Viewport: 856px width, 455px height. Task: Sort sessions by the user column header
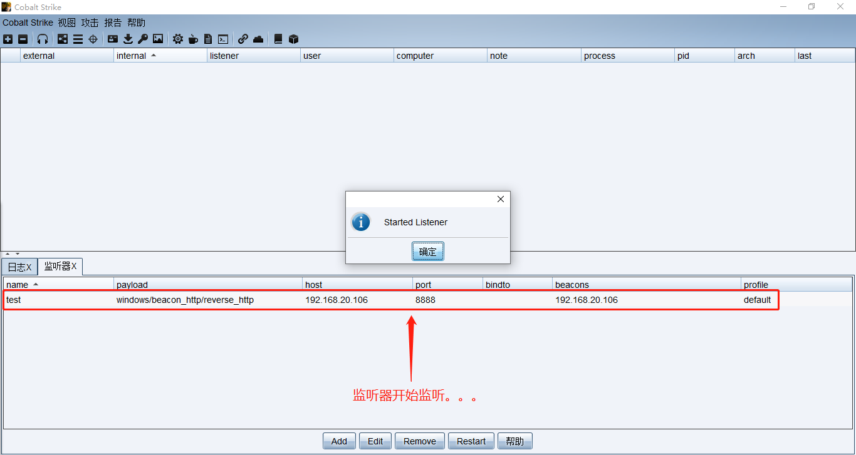click(x=347, y=56)
